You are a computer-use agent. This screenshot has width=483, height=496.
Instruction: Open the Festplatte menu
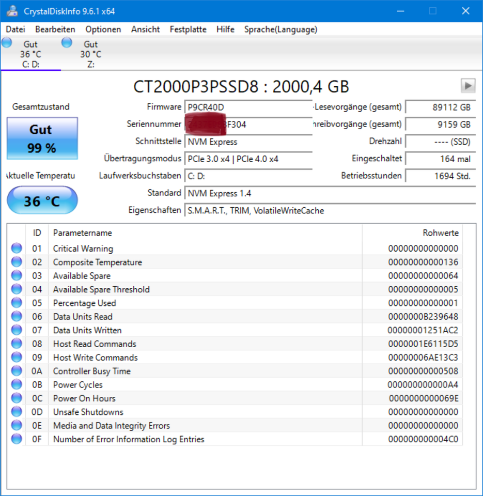[188, 29]
